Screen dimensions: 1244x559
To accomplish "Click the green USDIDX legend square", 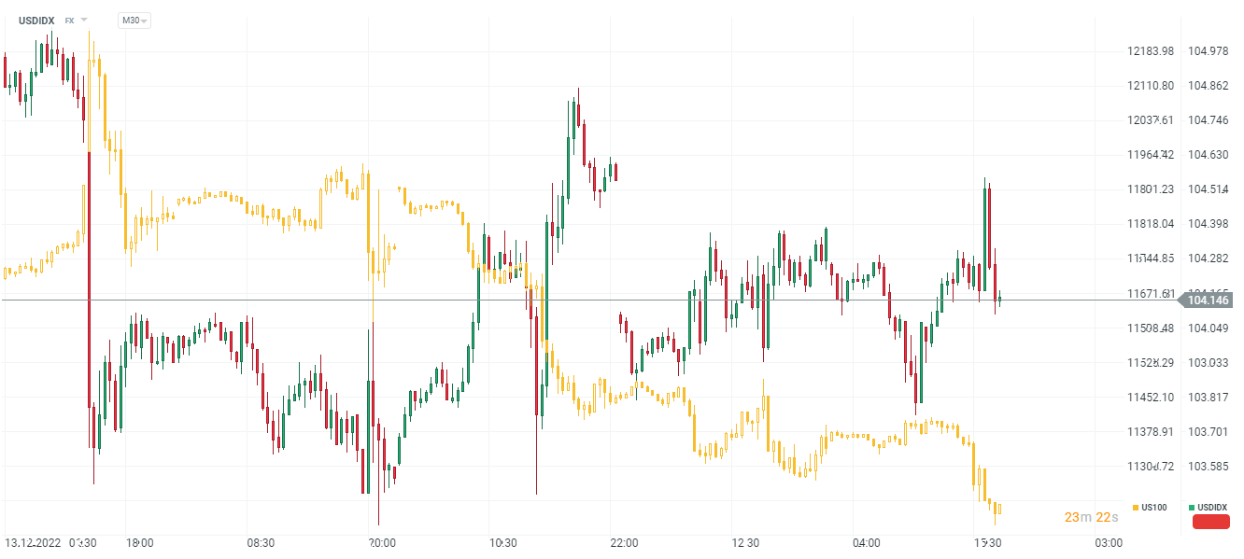I will tap(1192, 508).
